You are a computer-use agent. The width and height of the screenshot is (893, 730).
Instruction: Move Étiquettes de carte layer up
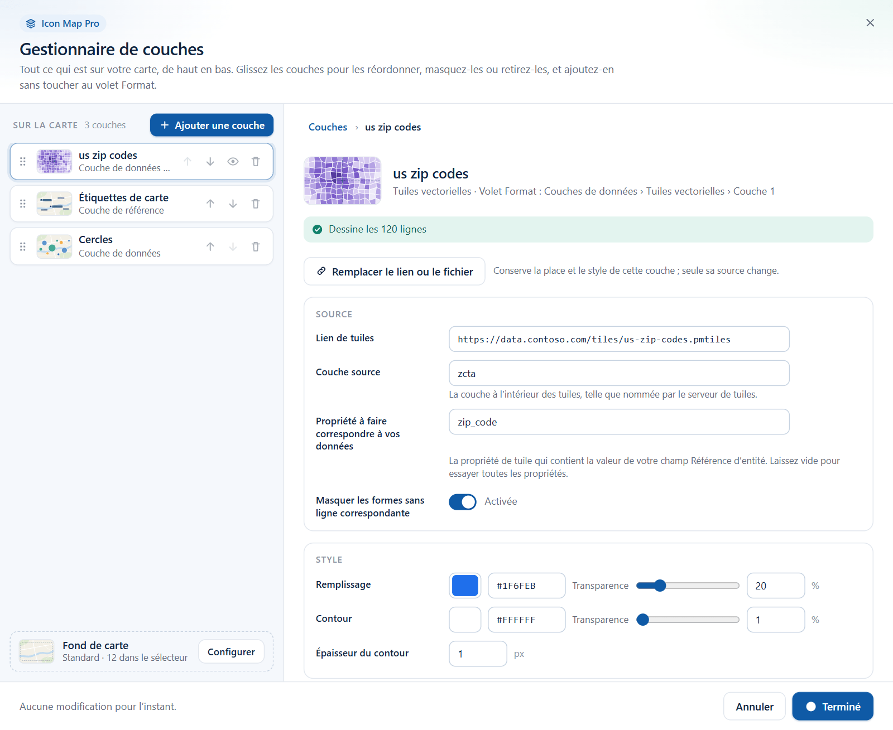210,204
